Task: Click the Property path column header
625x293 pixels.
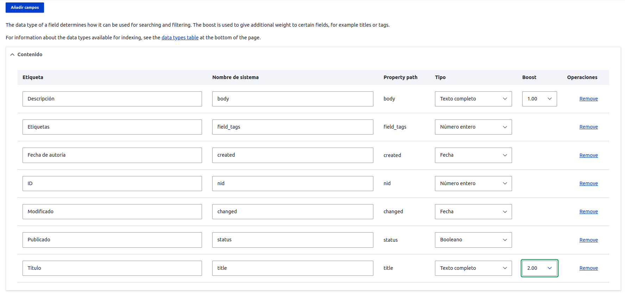Action: coord(400,77)
